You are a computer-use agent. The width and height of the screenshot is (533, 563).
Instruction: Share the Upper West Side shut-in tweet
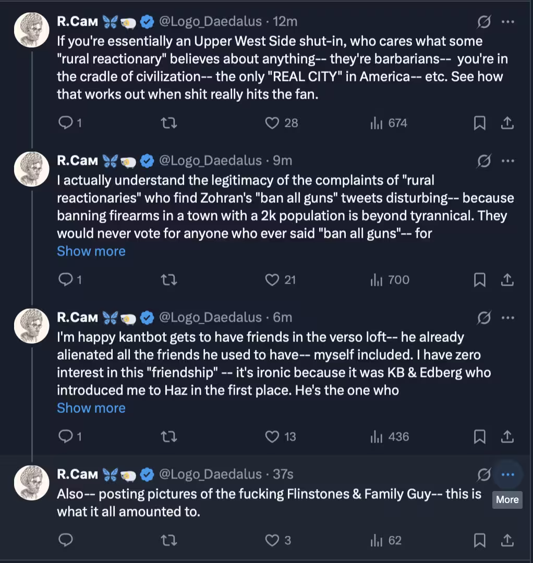click(x=506, y=123)
